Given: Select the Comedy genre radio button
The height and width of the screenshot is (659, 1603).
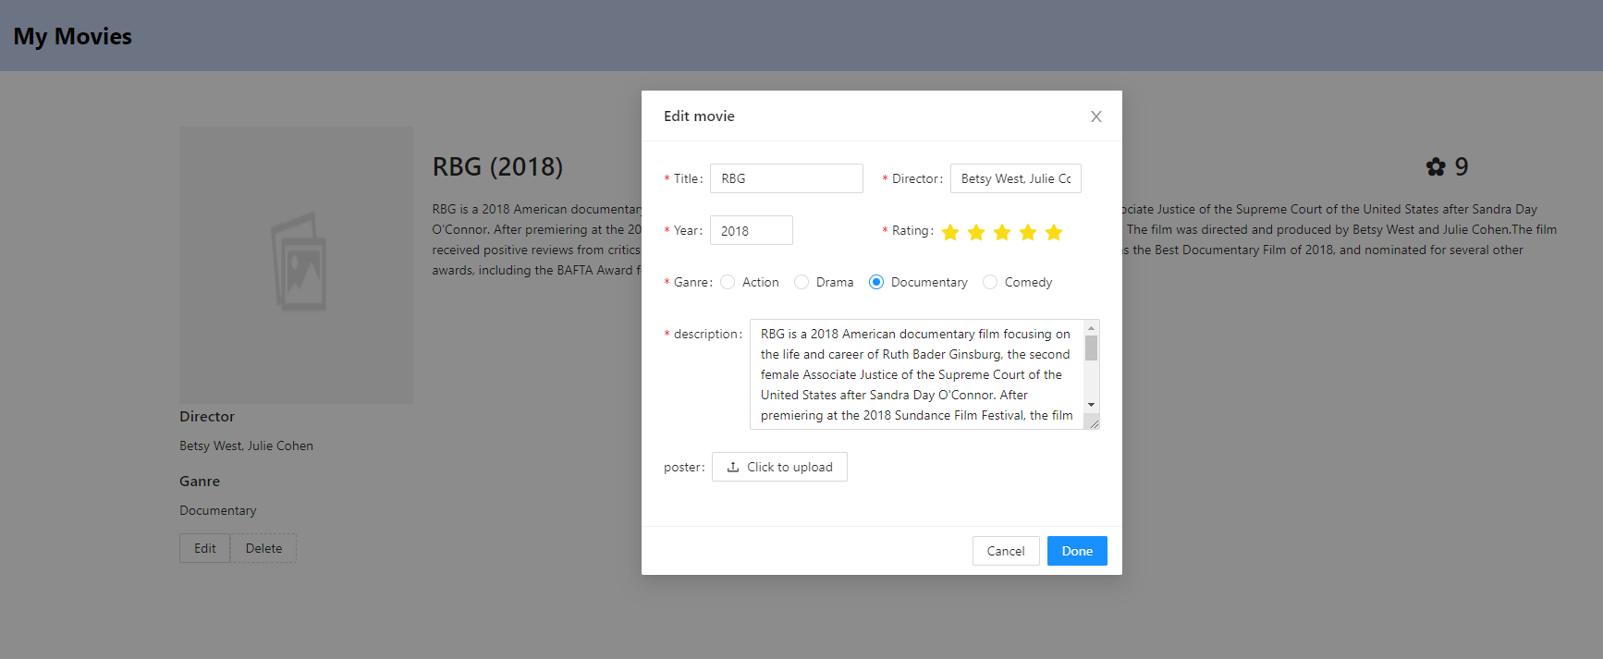Looking at the screenshot, I should click(990, 282).
